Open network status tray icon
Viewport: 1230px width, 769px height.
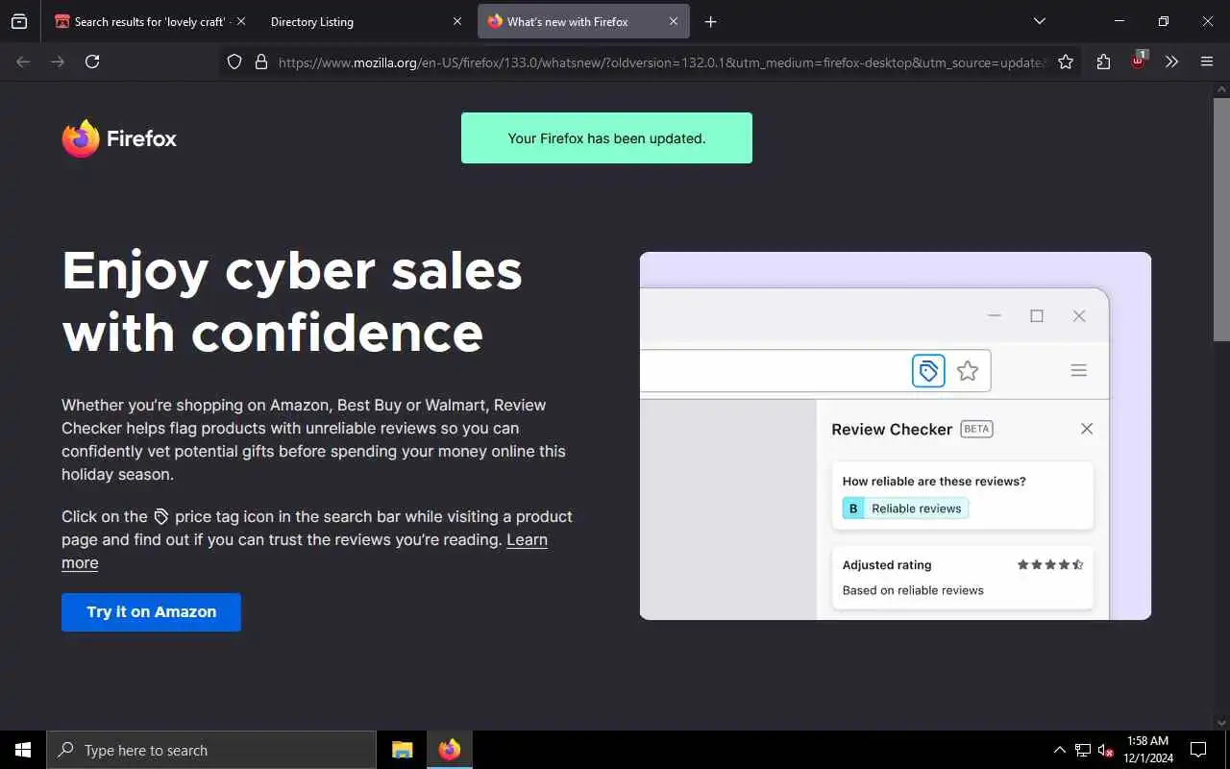tap(1083, 750)
